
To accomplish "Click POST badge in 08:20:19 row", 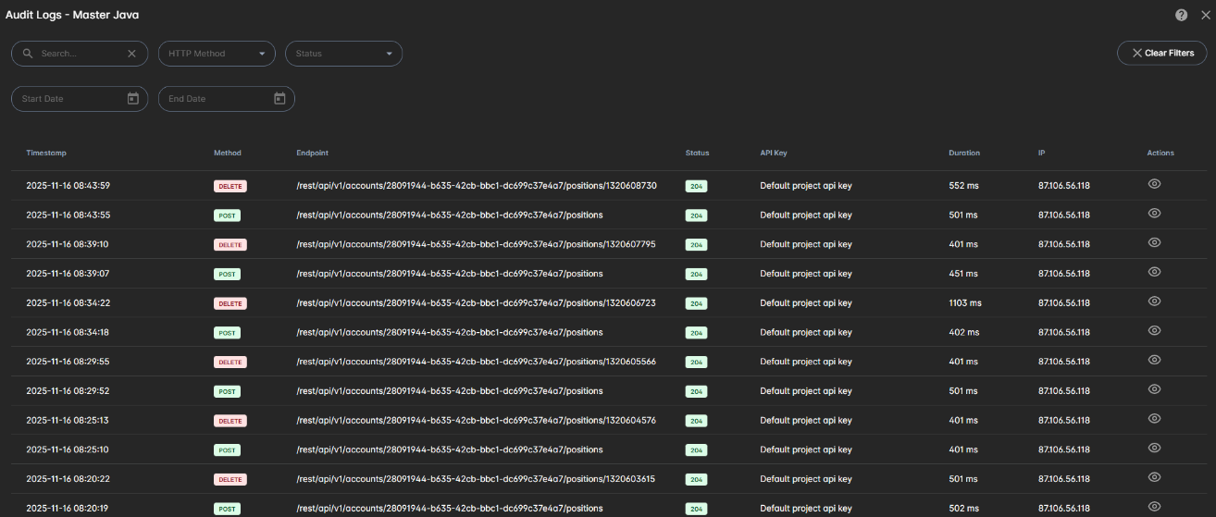I will tap(227, 508).
